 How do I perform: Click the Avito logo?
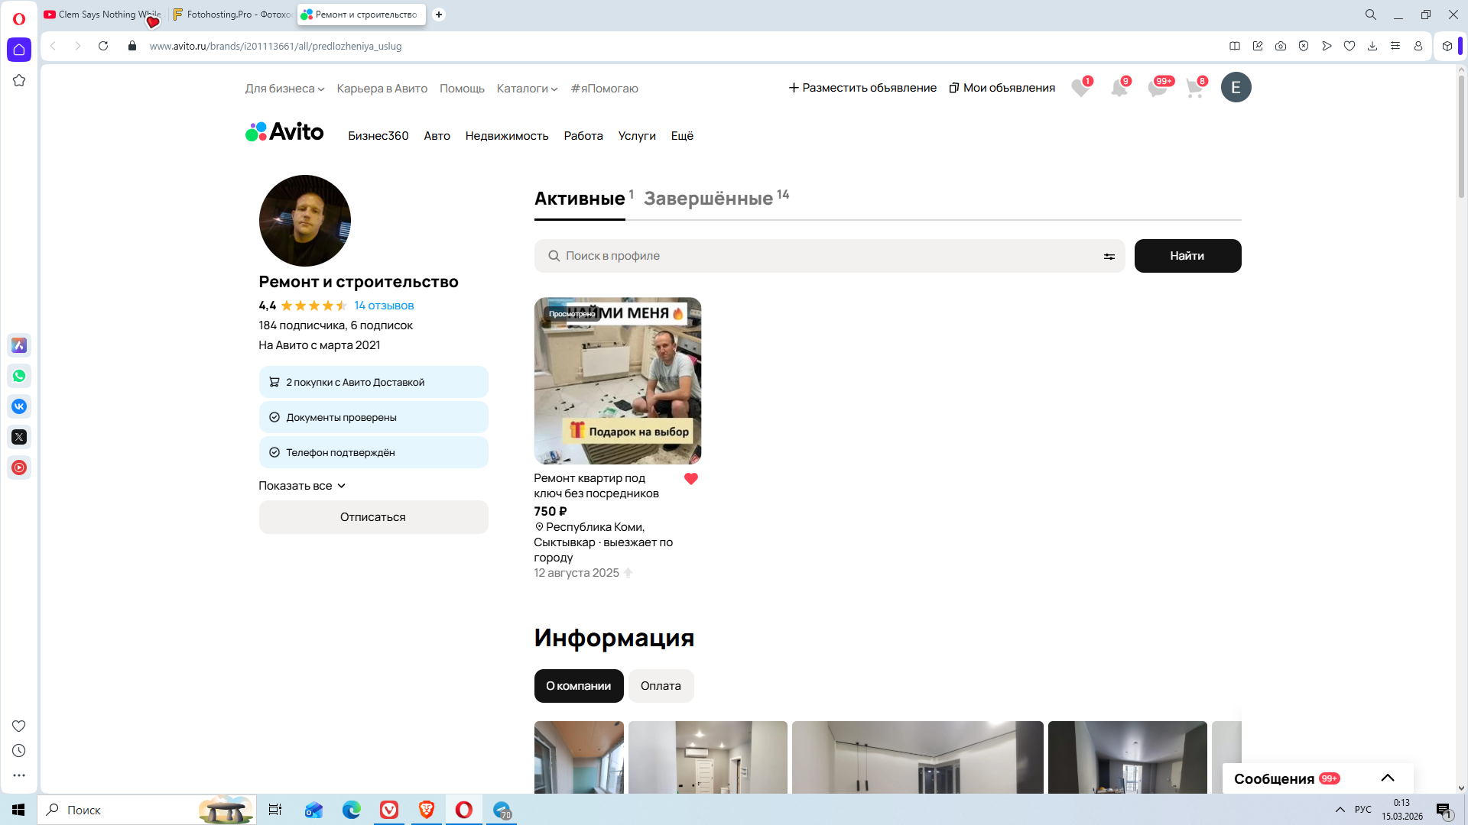[284, 132]
